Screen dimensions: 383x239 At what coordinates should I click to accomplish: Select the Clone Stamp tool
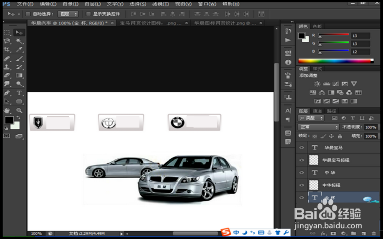(x=7, y=67)
